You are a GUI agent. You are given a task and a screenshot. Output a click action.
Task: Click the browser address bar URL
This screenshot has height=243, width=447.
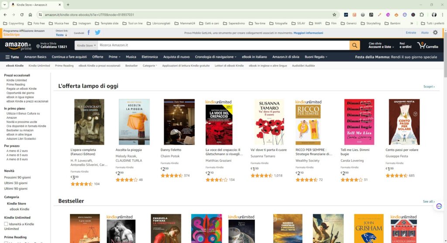pos(89,14)
